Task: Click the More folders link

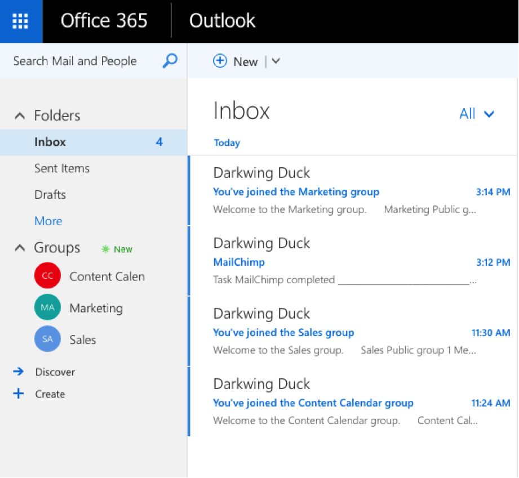Action: point(48,221)
